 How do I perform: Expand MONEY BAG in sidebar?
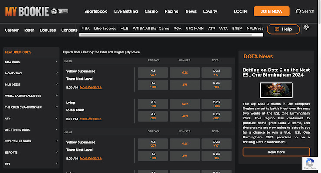tap(31, 73)
